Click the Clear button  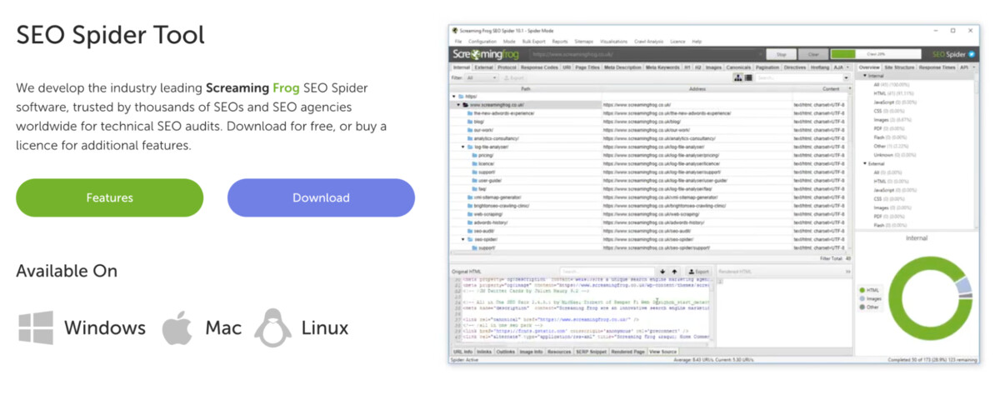813,54
